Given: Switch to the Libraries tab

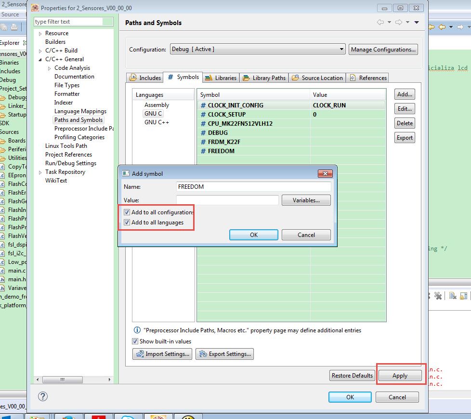Looking at the screenshot, I should point(221,78).
